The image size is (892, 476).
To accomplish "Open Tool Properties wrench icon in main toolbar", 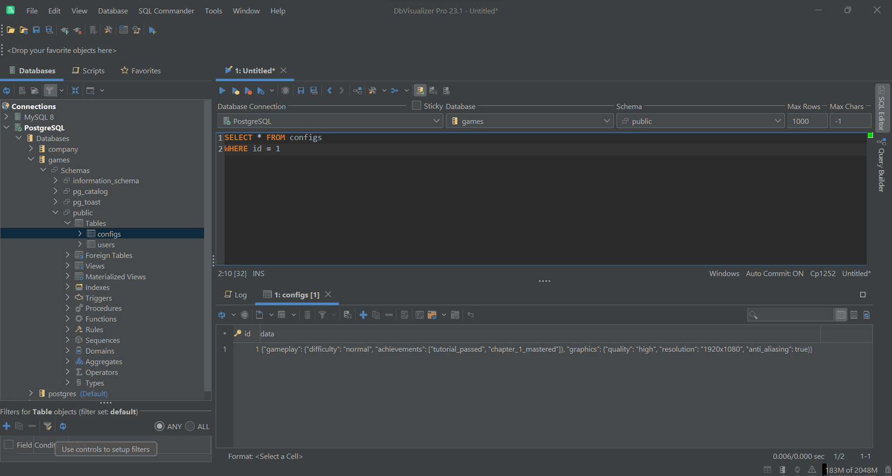I will coord(108,30).
